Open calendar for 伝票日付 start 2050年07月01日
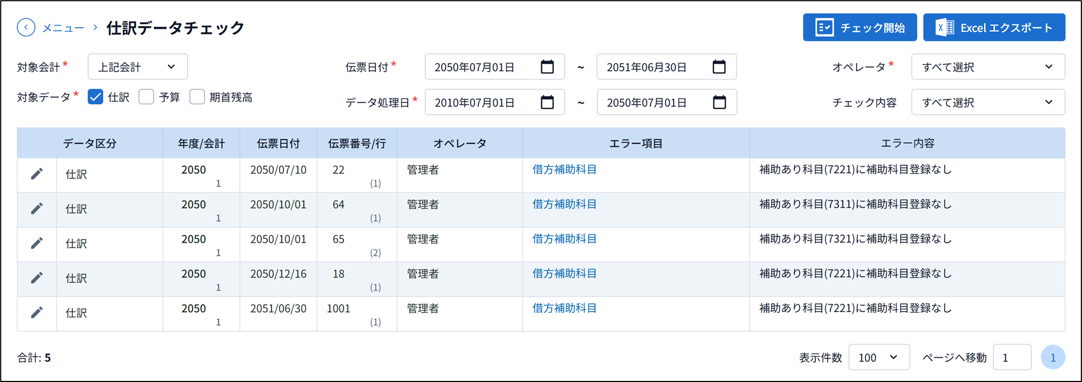This screenshot has width=1082, height=382. [547, 67]
